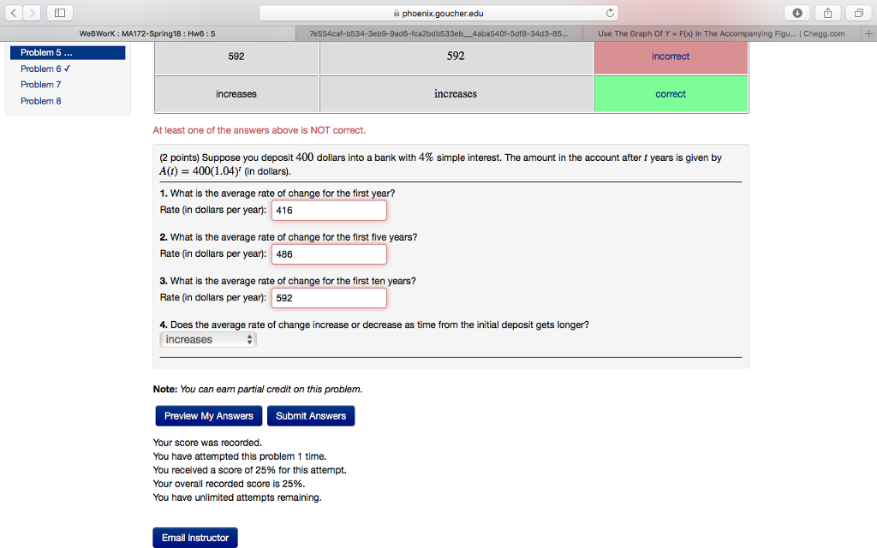
Task: Click Preview My Answers
Action: [x=208, y=415]
